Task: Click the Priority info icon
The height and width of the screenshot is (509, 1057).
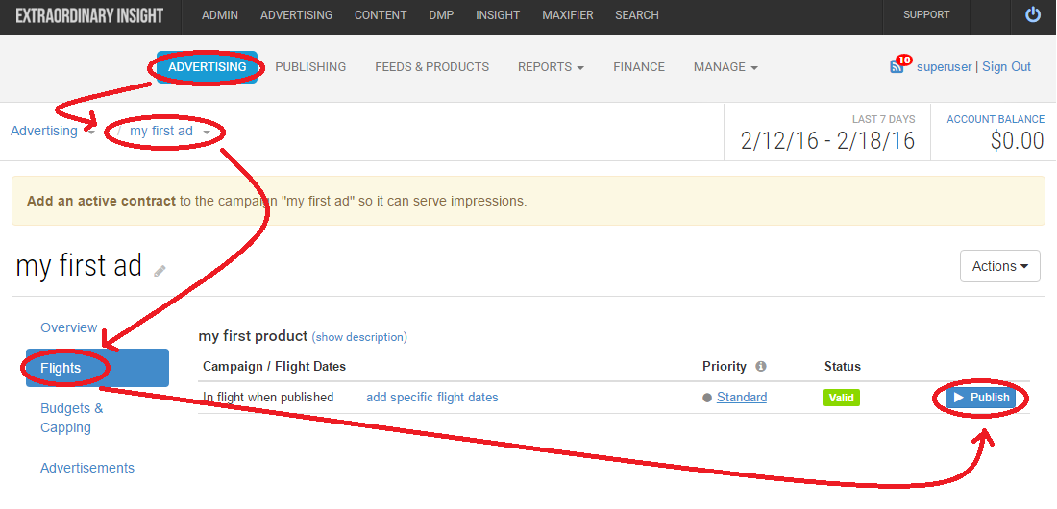Action: click(x=761, y=367)
